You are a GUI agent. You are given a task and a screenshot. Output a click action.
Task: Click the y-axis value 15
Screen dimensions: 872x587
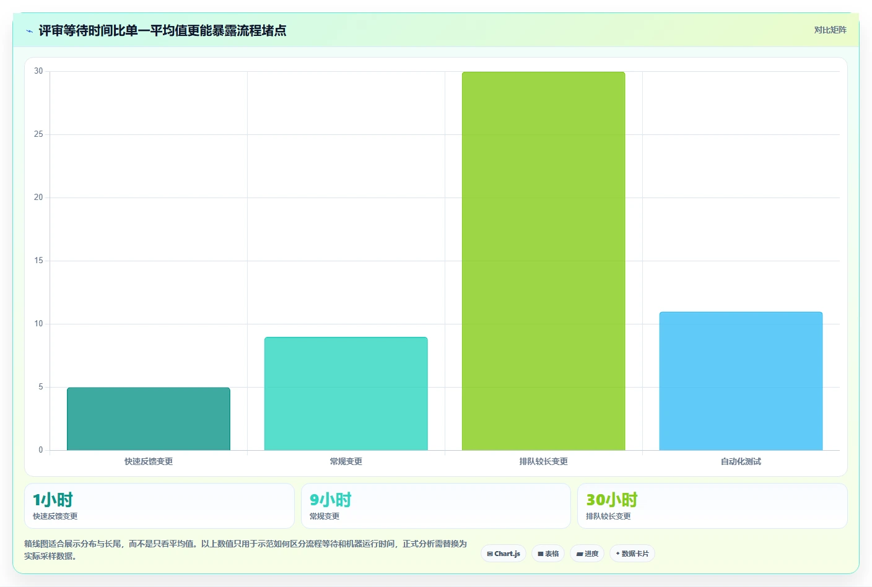click(x=38, y=261)
